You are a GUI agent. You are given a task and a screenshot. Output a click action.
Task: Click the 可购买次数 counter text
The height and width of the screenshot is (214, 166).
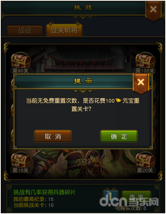tap(131, 208)
